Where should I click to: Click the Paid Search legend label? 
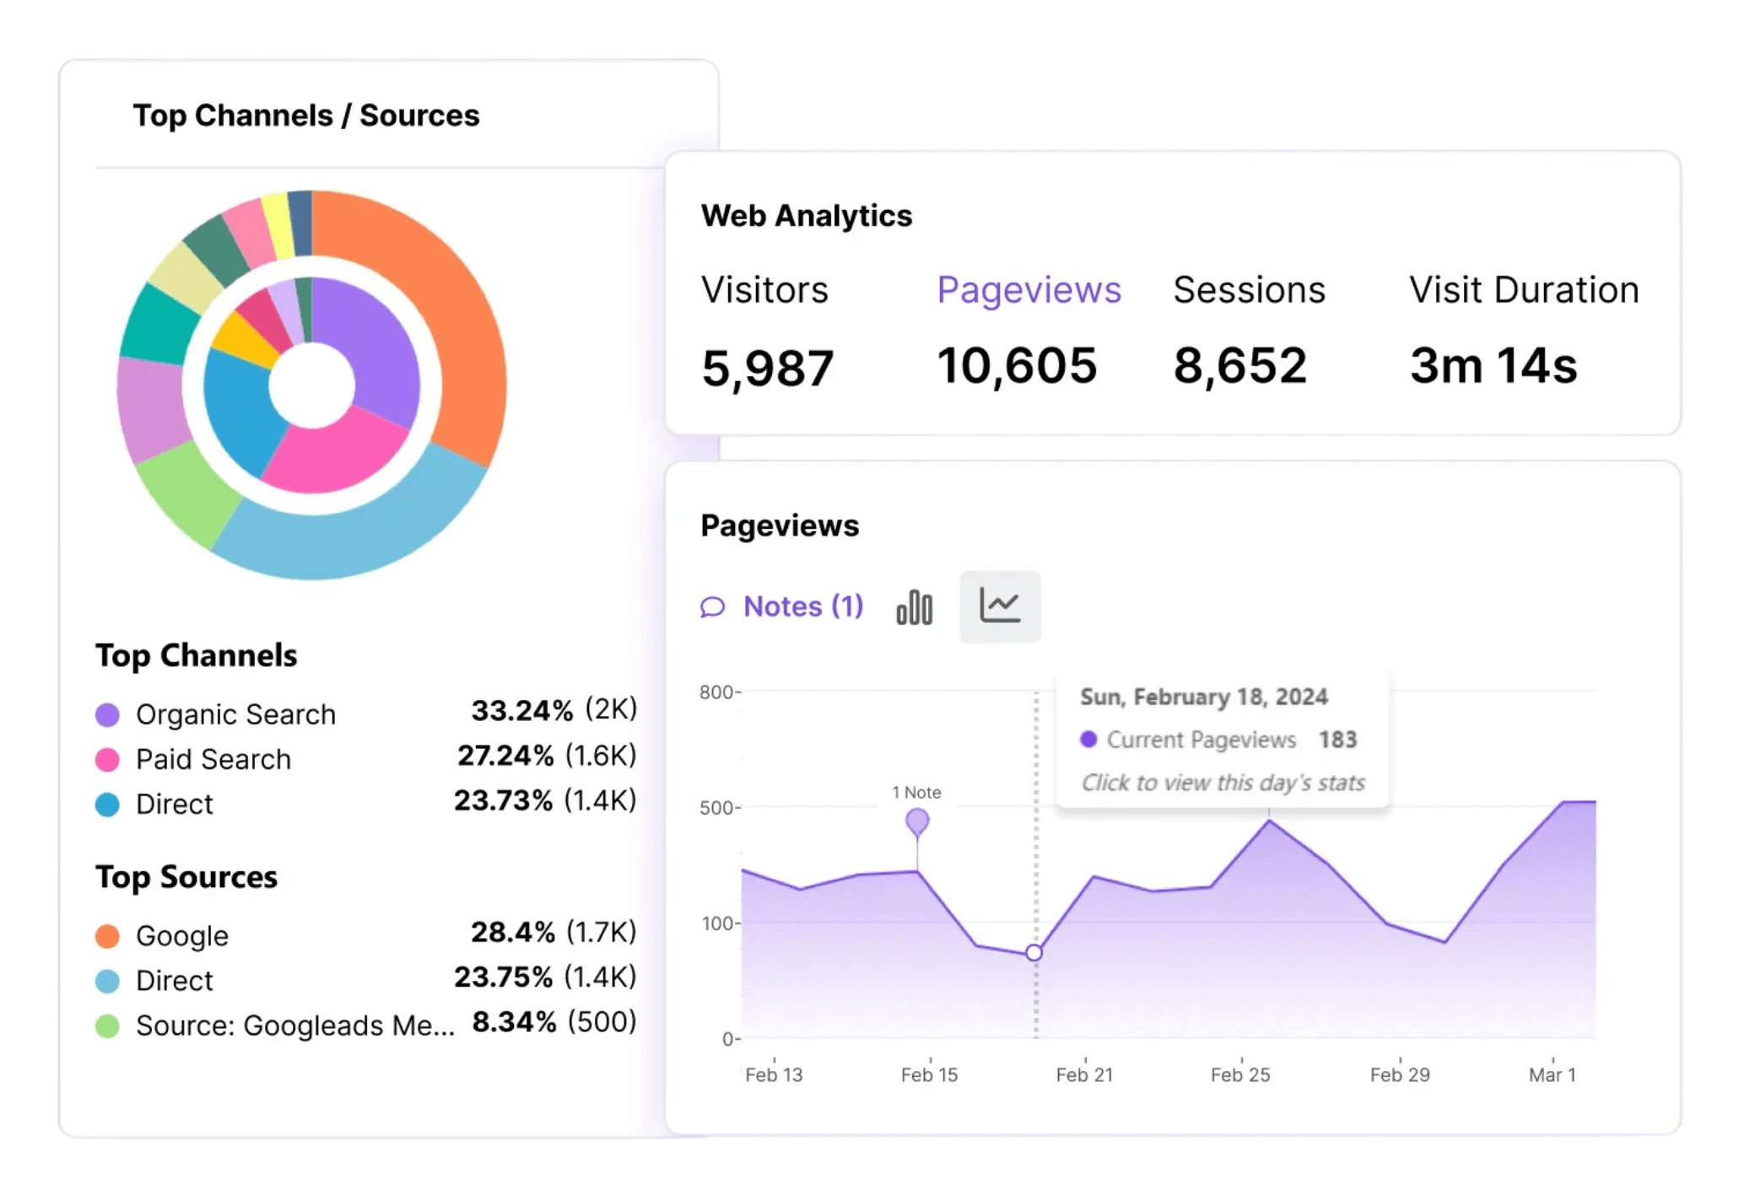point(213,759)
